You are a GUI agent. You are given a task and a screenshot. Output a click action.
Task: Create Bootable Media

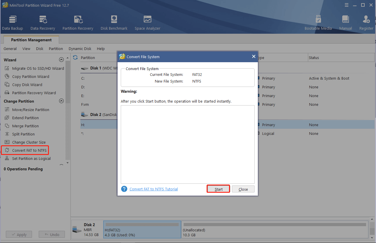pyautogui.click(x=318, y=23)
